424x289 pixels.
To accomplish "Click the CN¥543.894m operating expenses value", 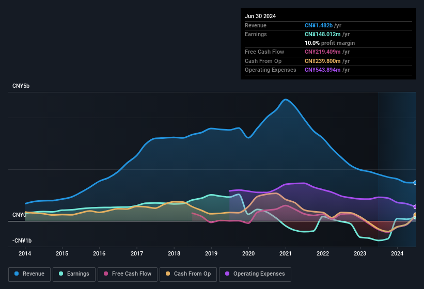I will point(323,70).
